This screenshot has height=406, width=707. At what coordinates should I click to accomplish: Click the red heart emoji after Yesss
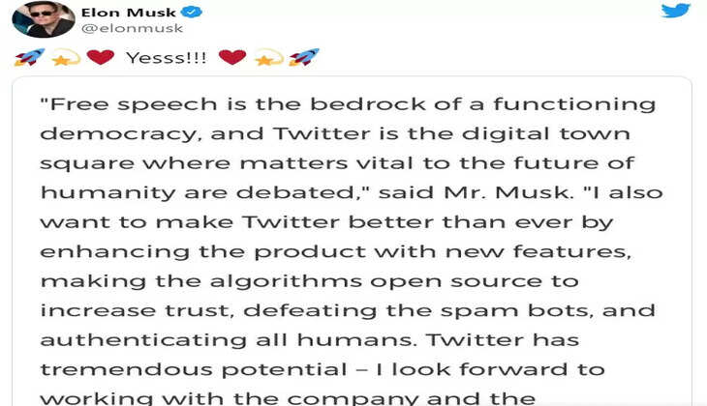pos(231,58)
